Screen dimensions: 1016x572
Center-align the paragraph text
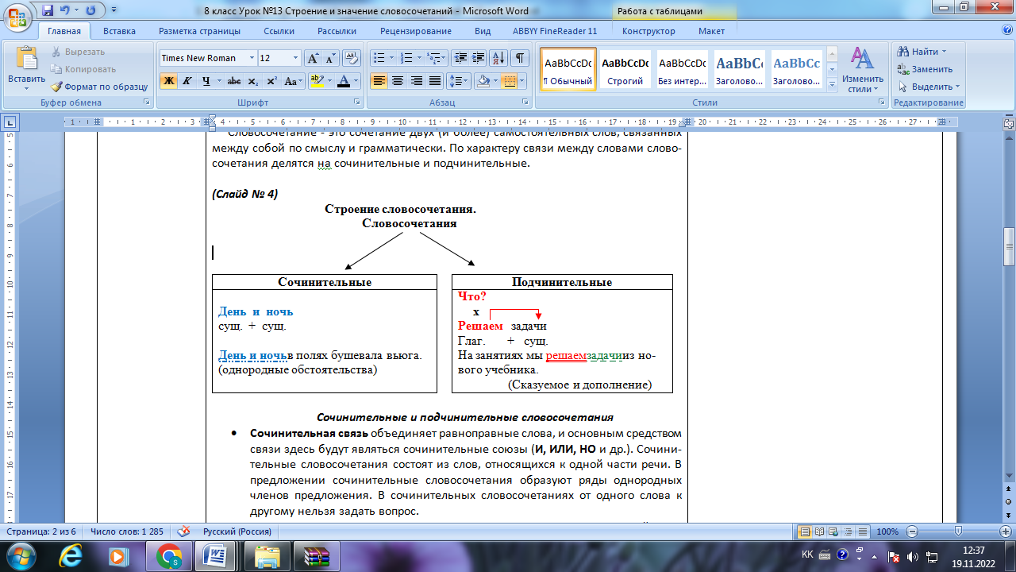398,81
